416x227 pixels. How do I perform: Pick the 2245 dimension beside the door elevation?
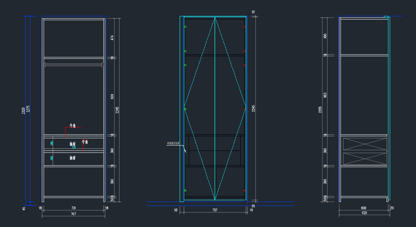[253, 108]
